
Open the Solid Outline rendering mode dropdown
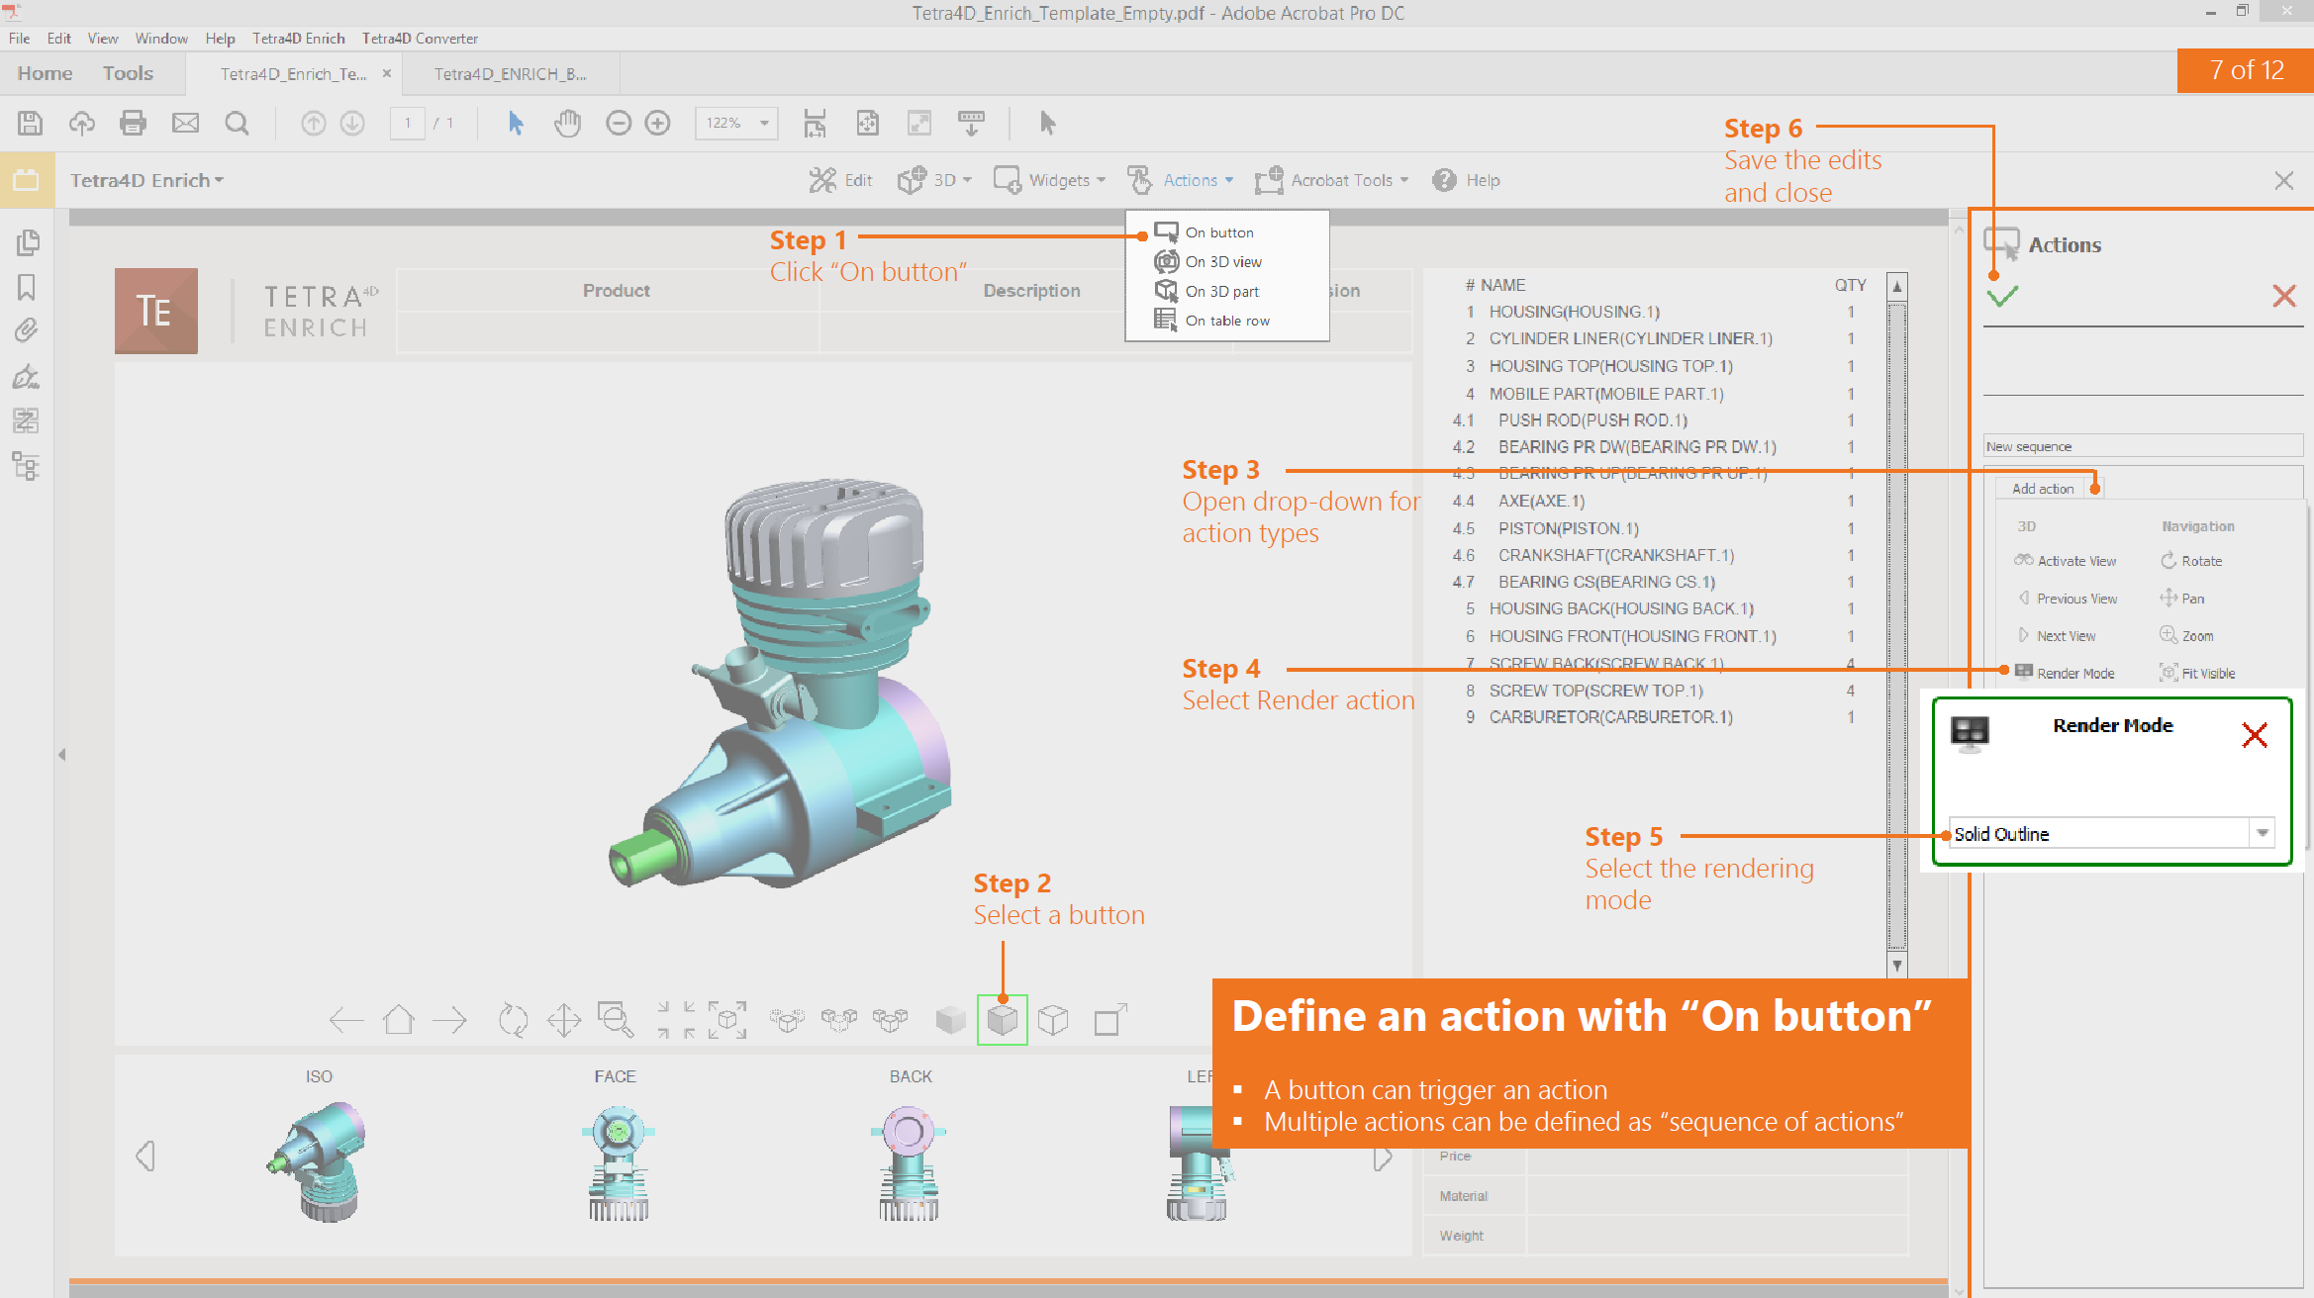point(2263,834)
